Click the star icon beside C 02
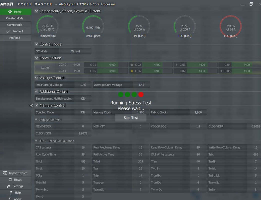The width and height of the screenshot is (261, 200). coord(132,65)
